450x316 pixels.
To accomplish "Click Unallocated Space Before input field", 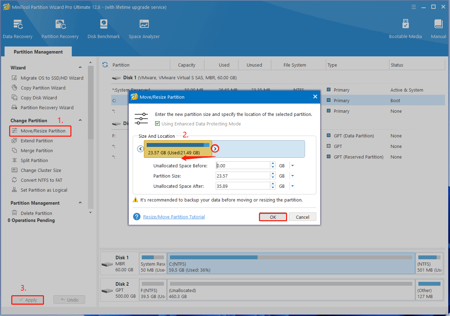I will pos(243,166).
